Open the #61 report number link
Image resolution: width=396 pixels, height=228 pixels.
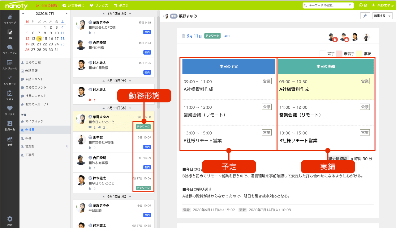click(x=227, y=36)
